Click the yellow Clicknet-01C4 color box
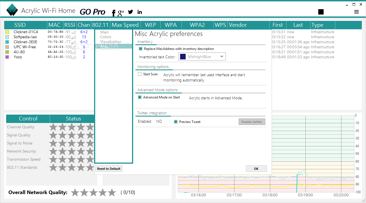Viewport: 366px width, 203px height. pos(7,32)
